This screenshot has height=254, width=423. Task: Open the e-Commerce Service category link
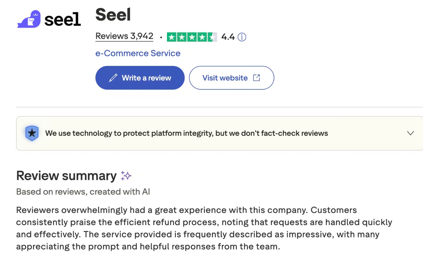[138, 53]
